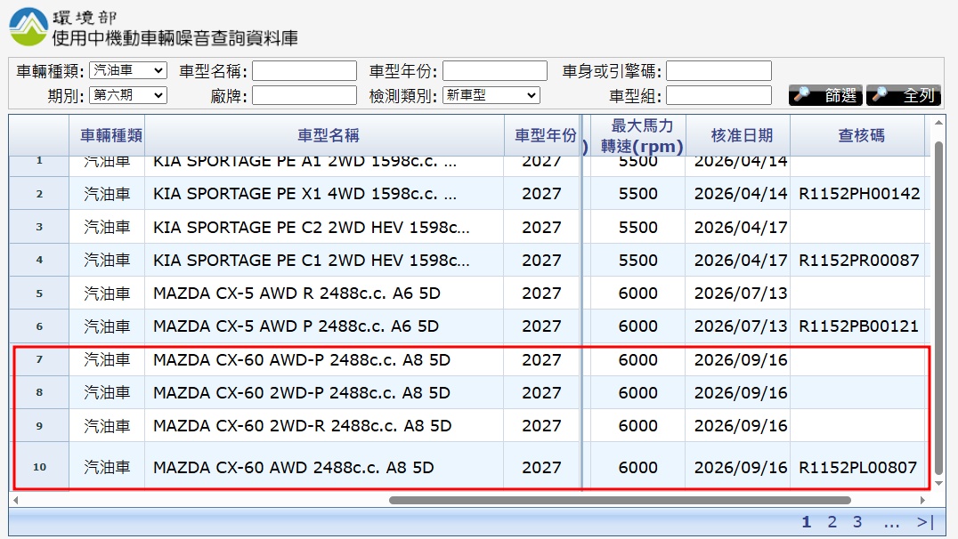Focus the 車型組 input field

pos(719,95)
